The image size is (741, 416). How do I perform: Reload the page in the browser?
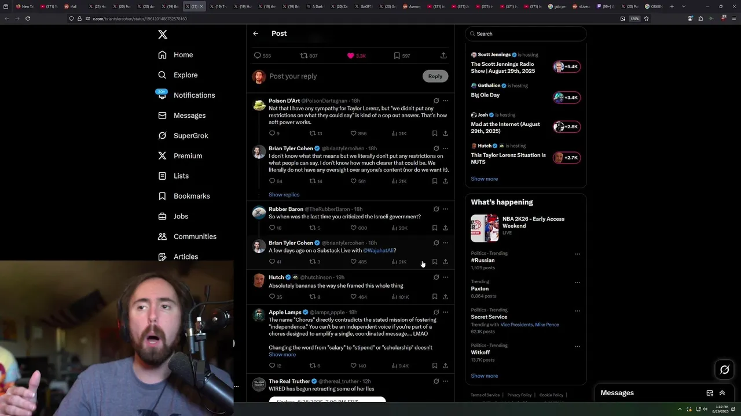pyautogui.click(x=28, y=18)
